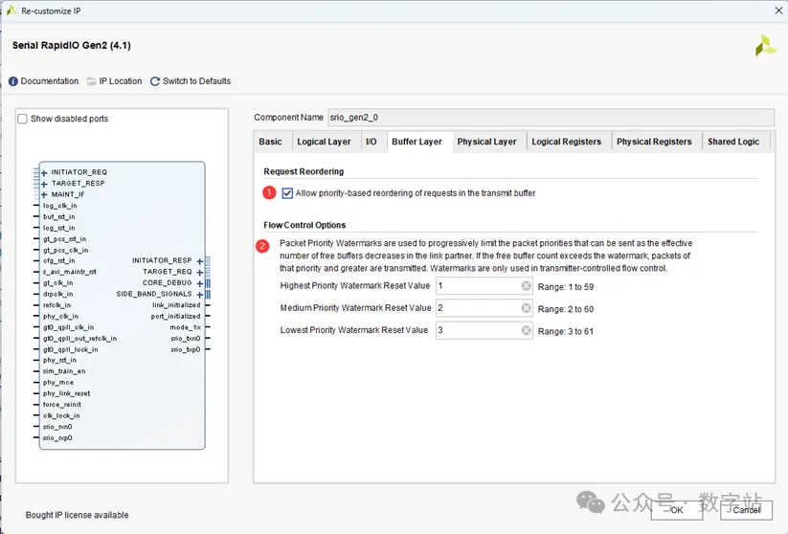Clear the Highest Priority Watermark value
This screenshot has height=534, width=788.
(526, 286)
